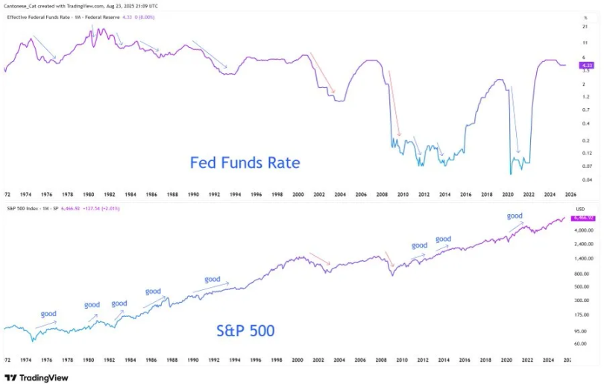Click the 4,000.00 level on S&P price axis
The image size is (604, 390).
click(583, 230)
